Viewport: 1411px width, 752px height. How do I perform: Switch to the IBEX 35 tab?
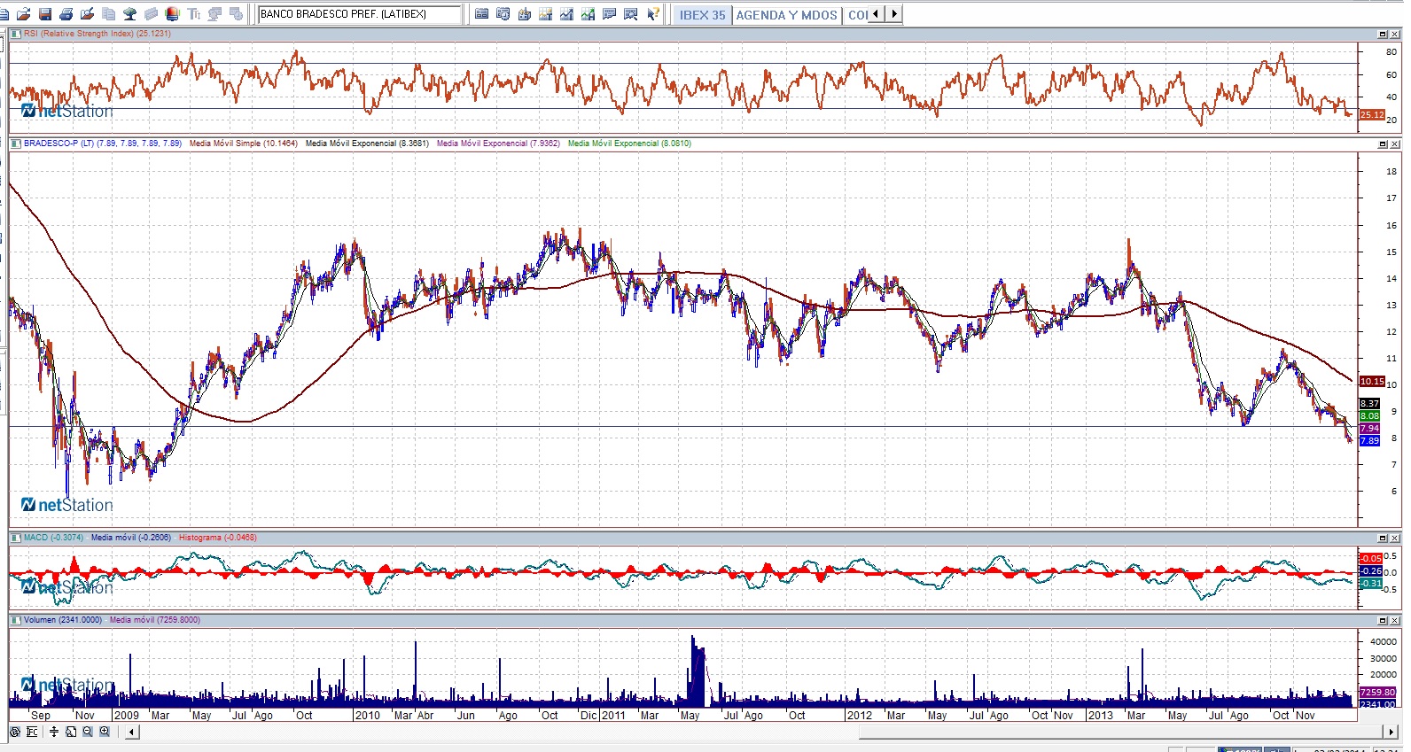(703, 15)
